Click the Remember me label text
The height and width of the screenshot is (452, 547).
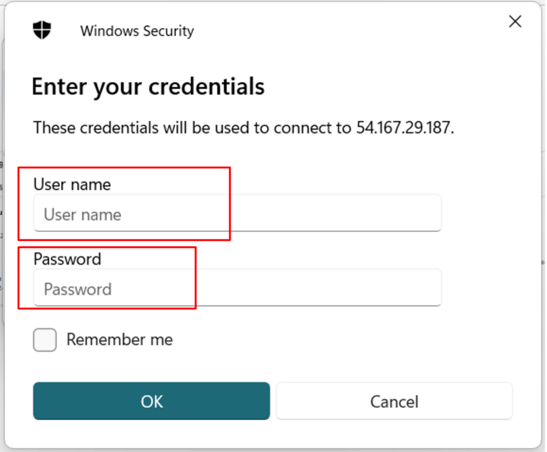pos(120,340)
